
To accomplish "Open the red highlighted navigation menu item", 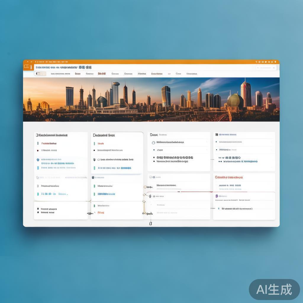I will (x=102, y=74).
